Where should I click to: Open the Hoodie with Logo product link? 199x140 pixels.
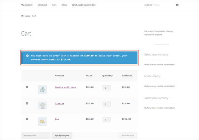pyautogui.click(x=65, y=87)
